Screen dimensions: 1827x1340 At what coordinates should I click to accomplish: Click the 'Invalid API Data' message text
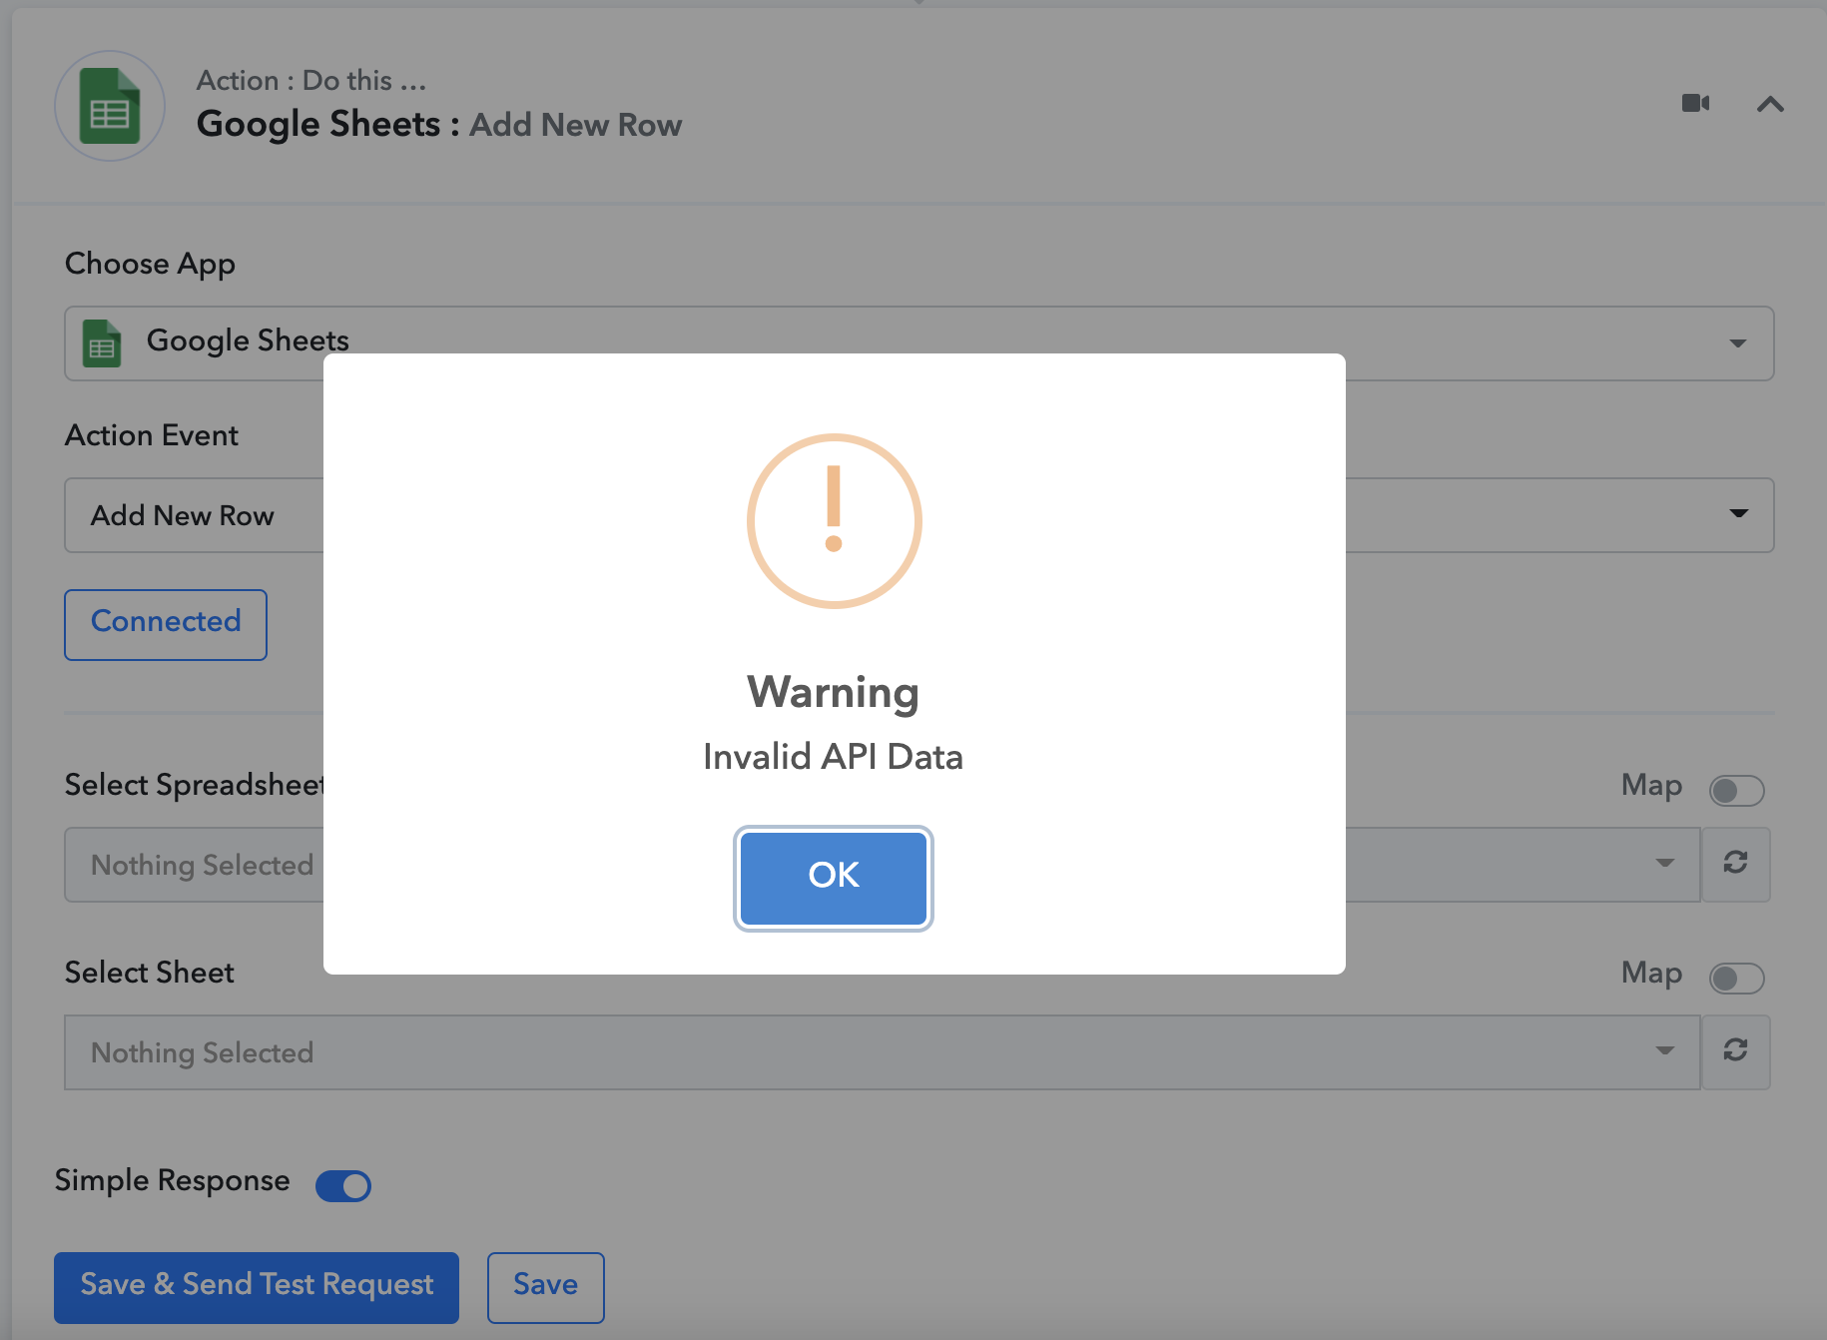[x=834, y=757]
